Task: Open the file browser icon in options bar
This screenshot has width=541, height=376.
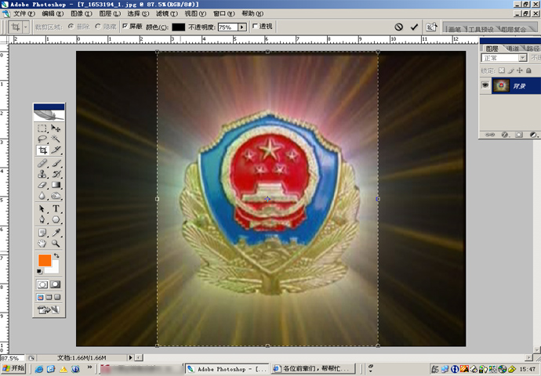Action: (431, 27)
